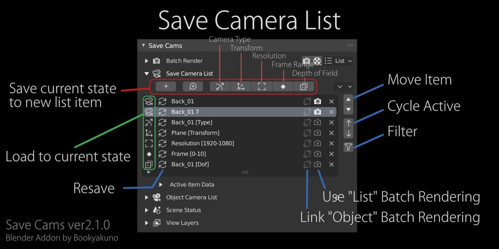This screenshot has width=499, height=249.
Task: Click the camera render icon in header
Action: [x=307, y=61]
